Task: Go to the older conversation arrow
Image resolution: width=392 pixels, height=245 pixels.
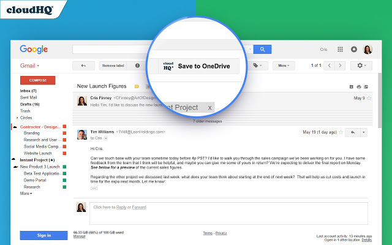Action: 340,66
